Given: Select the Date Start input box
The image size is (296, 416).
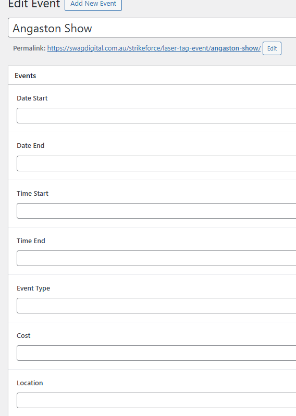Looking at the screenshot, I should click(156, 116).
